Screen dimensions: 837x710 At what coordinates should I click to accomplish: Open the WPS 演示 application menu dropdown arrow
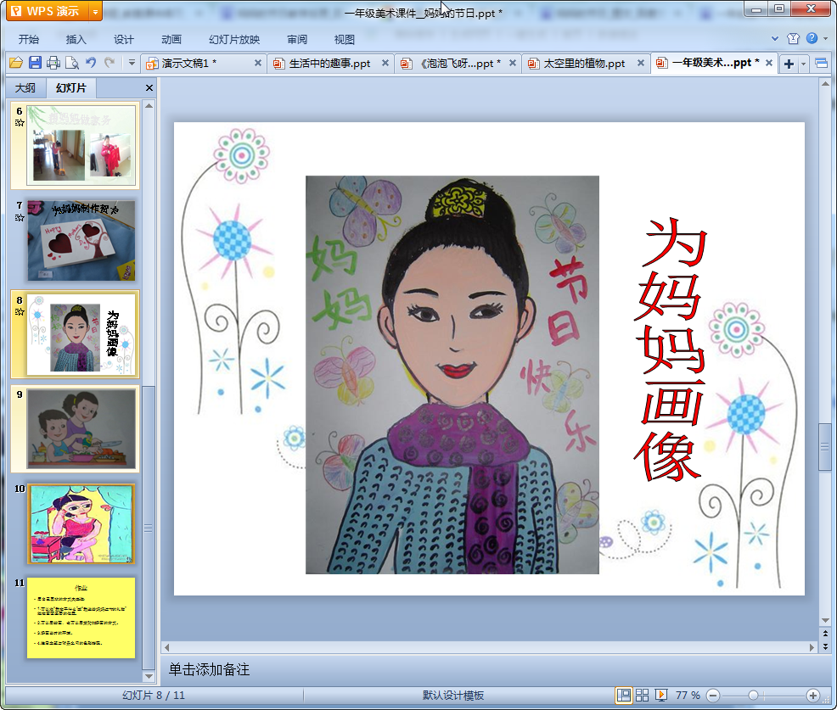[x=95, y=11]
